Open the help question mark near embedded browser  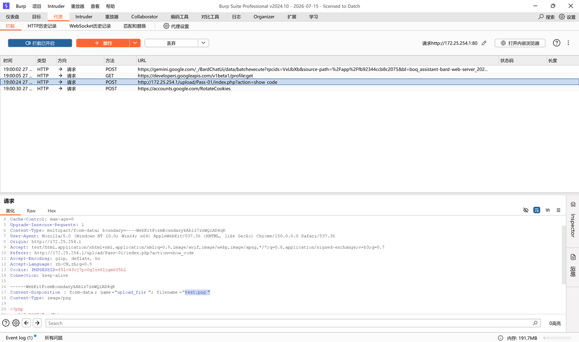[x=557, y=43]
